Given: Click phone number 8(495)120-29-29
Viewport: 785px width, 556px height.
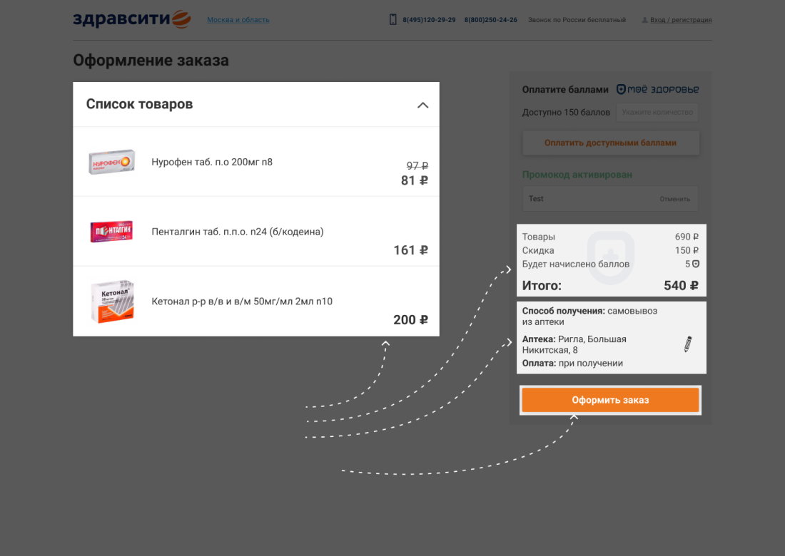Looking at the screenshot, I should 429,20.
